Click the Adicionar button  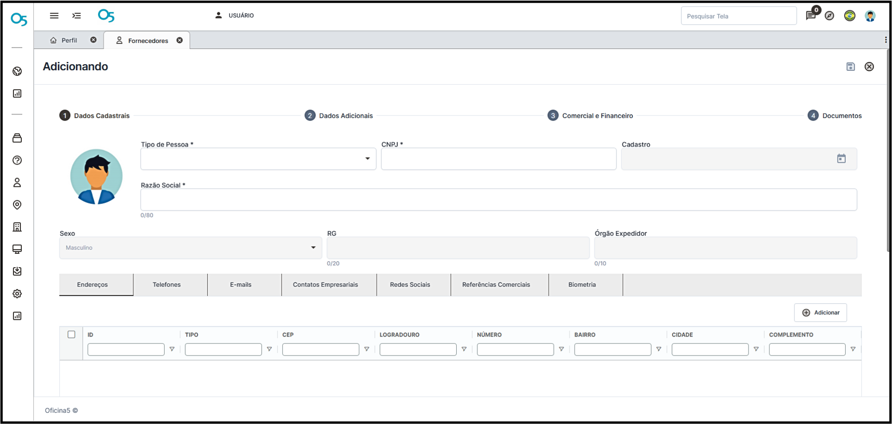[820, 313]
